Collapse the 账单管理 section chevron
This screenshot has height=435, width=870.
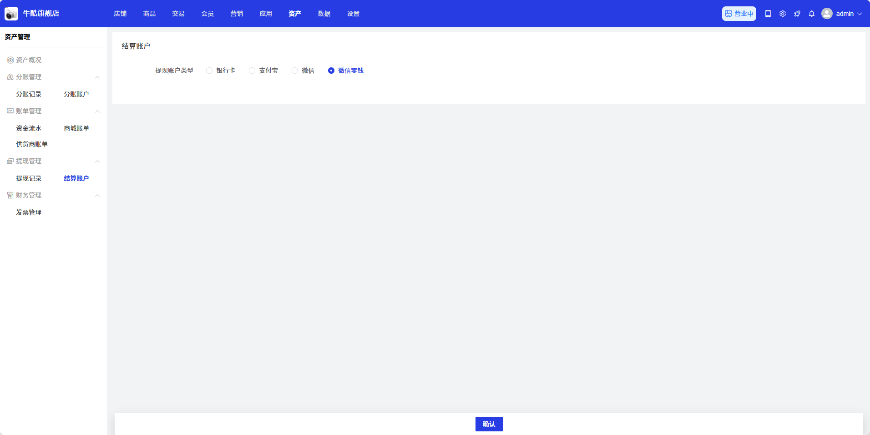click(x=97, y=111)
